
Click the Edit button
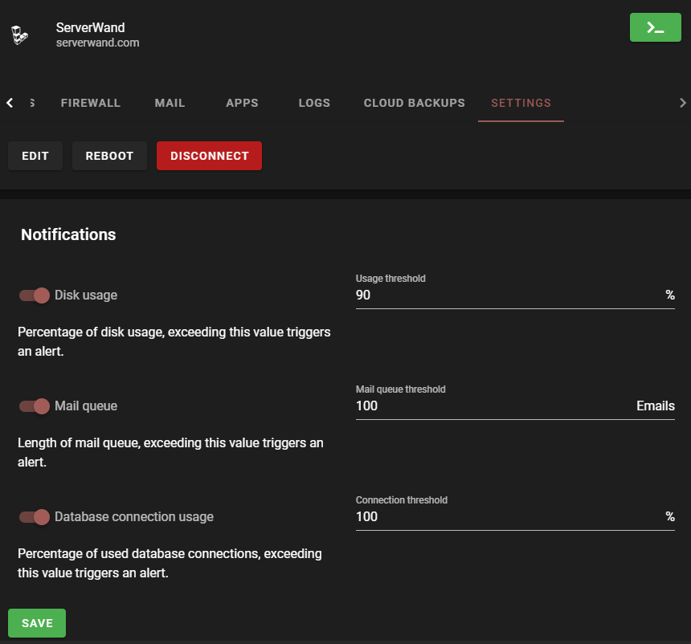coord(35,156)
